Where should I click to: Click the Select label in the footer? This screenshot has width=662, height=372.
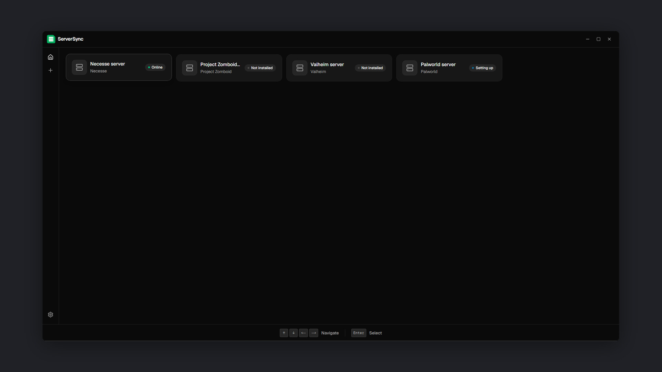click(x=375, y=333)
